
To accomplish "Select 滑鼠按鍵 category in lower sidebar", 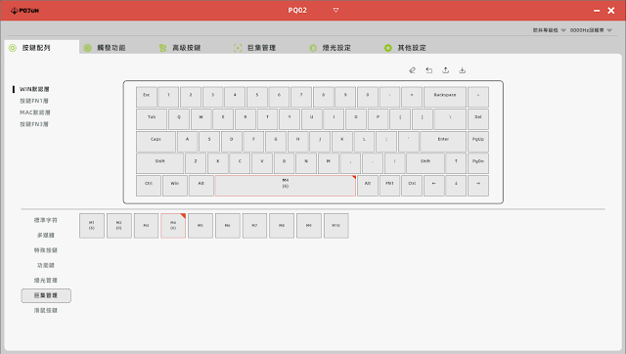I will pyautogui.click(x=46, y=311).
